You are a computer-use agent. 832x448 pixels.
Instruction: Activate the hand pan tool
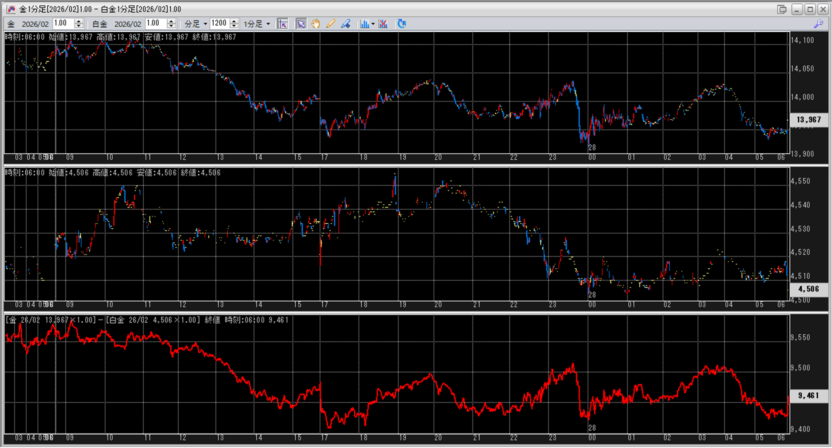click(316, 24)
